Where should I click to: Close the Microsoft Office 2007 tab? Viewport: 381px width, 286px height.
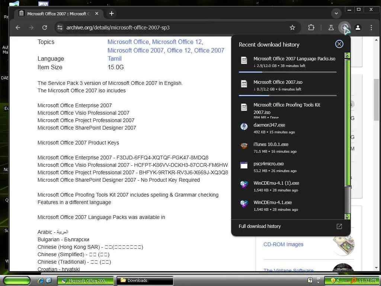(97, 14)
